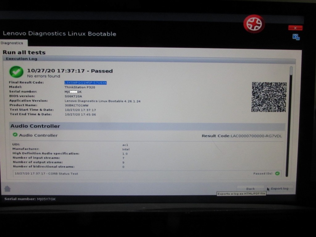Select model value 'ThinkStation P320'
316x237 pixels.
(x=80, y=87)
